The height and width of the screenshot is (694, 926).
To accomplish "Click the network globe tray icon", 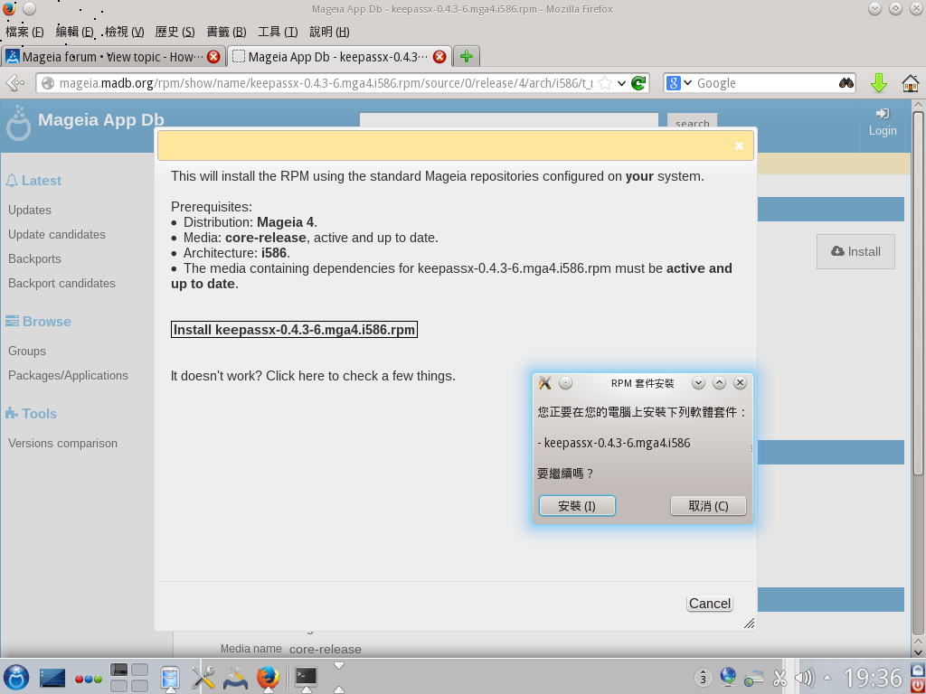I will [728, 677].
